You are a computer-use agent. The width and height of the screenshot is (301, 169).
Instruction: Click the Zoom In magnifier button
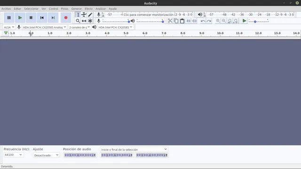tap(218, 21)
